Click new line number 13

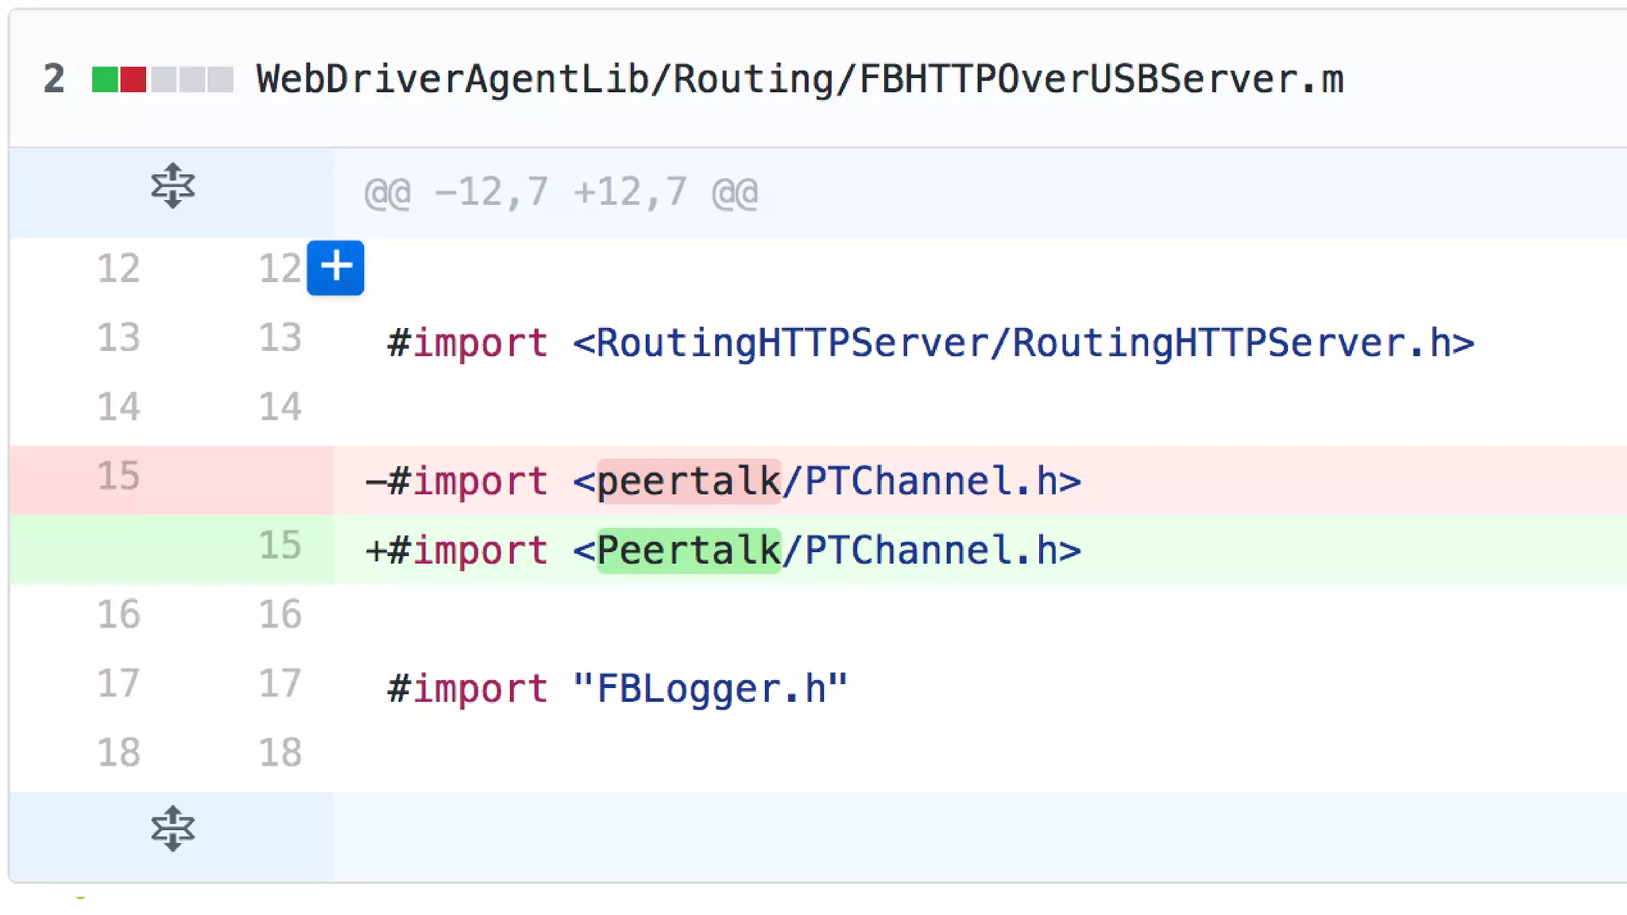coord(280,338)
